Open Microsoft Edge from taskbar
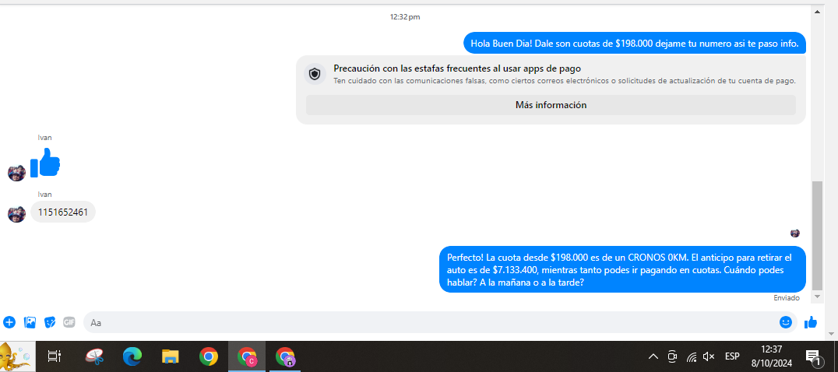The width and height of the screenshot is (838, 372). pos(132,357)
